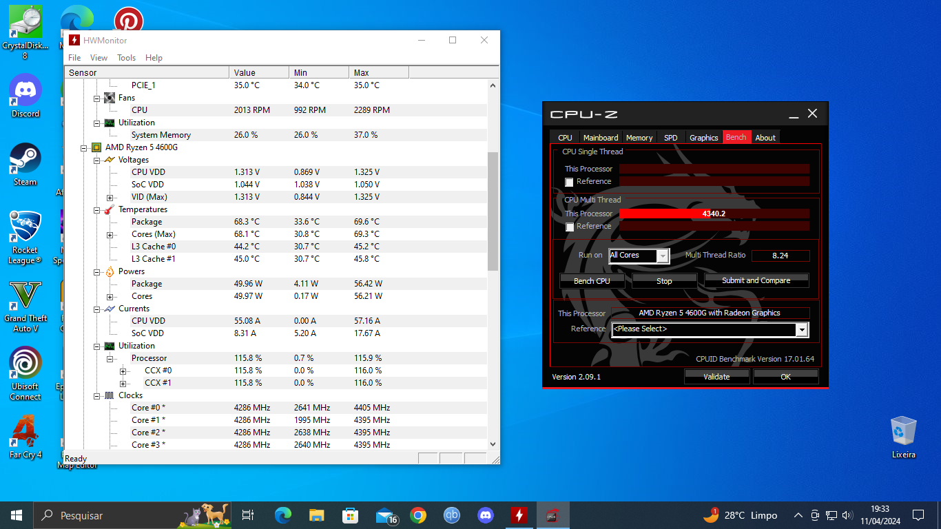The height and width of the screenshot is (529, 941).
Task: Click the Multi Thread score bar 4340.2
Action: click(714, 214)
